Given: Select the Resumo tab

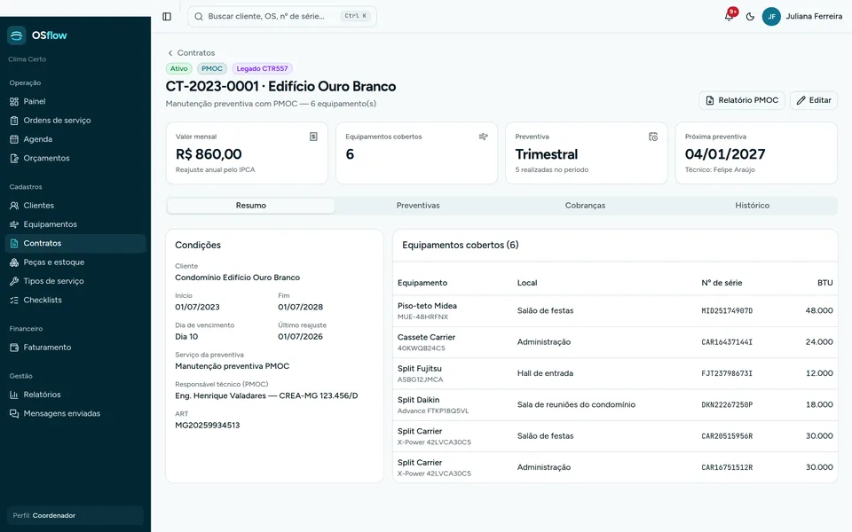Looking at the screenshot, I should (251, 206).
